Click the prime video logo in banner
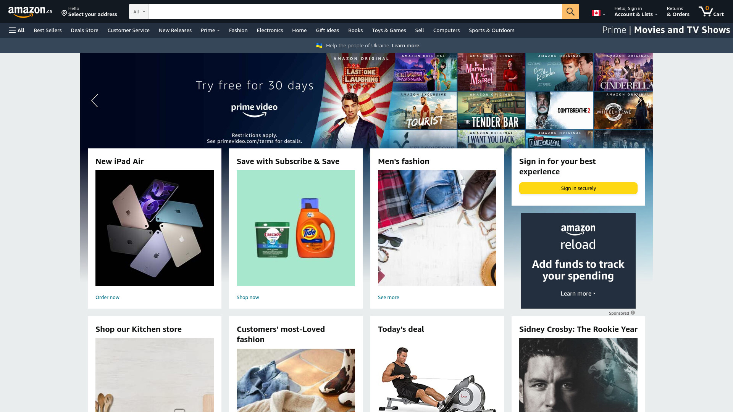Screen dimensions: 733x412 (254, 110)
